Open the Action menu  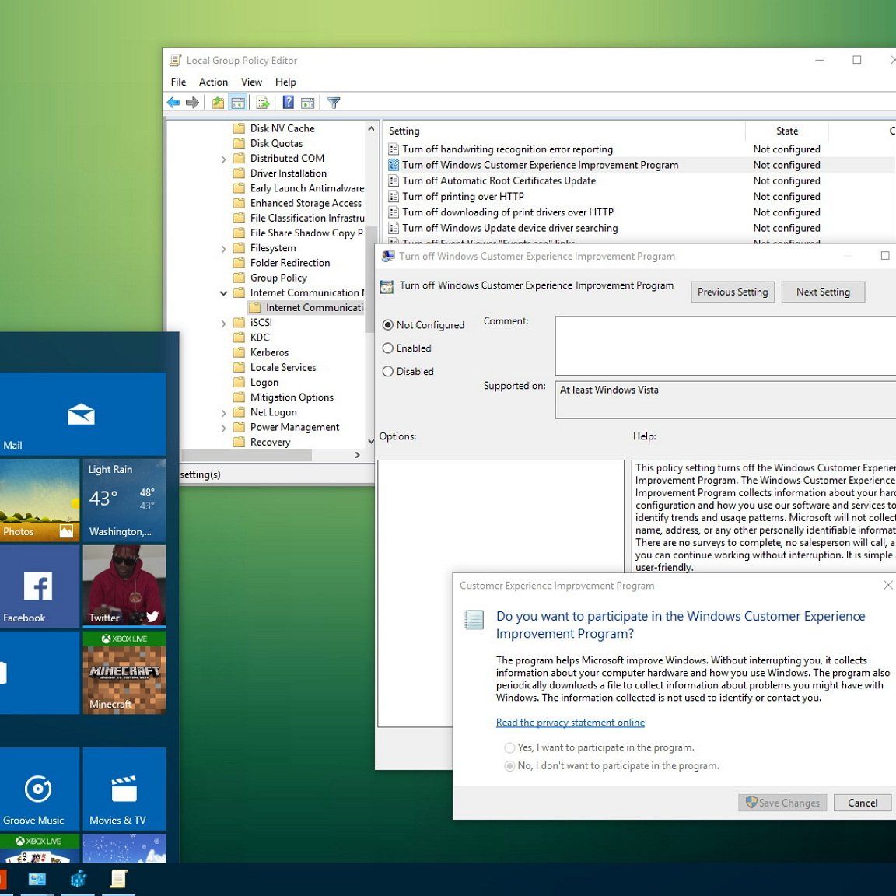click(x=213, y=82)
